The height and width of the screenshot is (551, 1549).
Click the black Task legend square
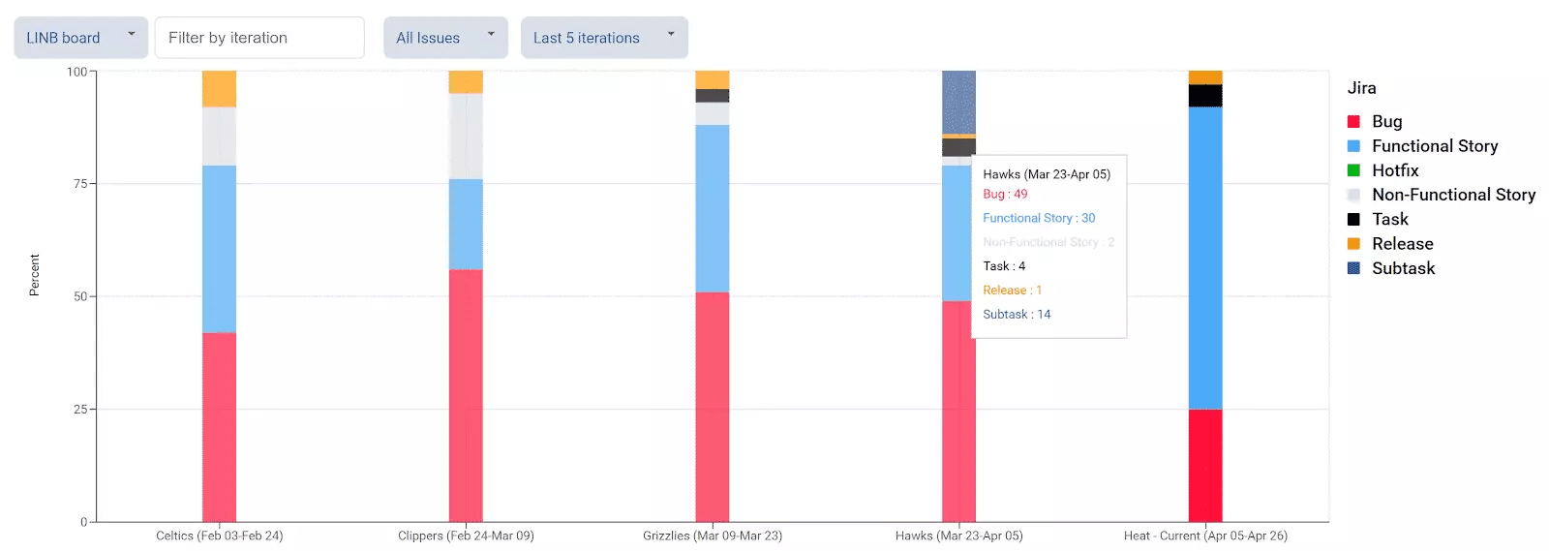pyautogui.click(x=1353, y=220)
